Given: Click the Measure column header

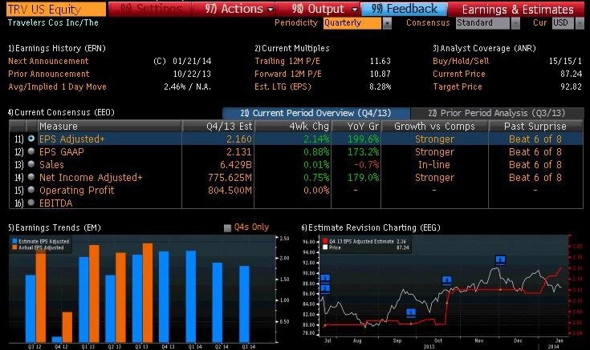Looking at the screenshot, I should pos(109,127).
